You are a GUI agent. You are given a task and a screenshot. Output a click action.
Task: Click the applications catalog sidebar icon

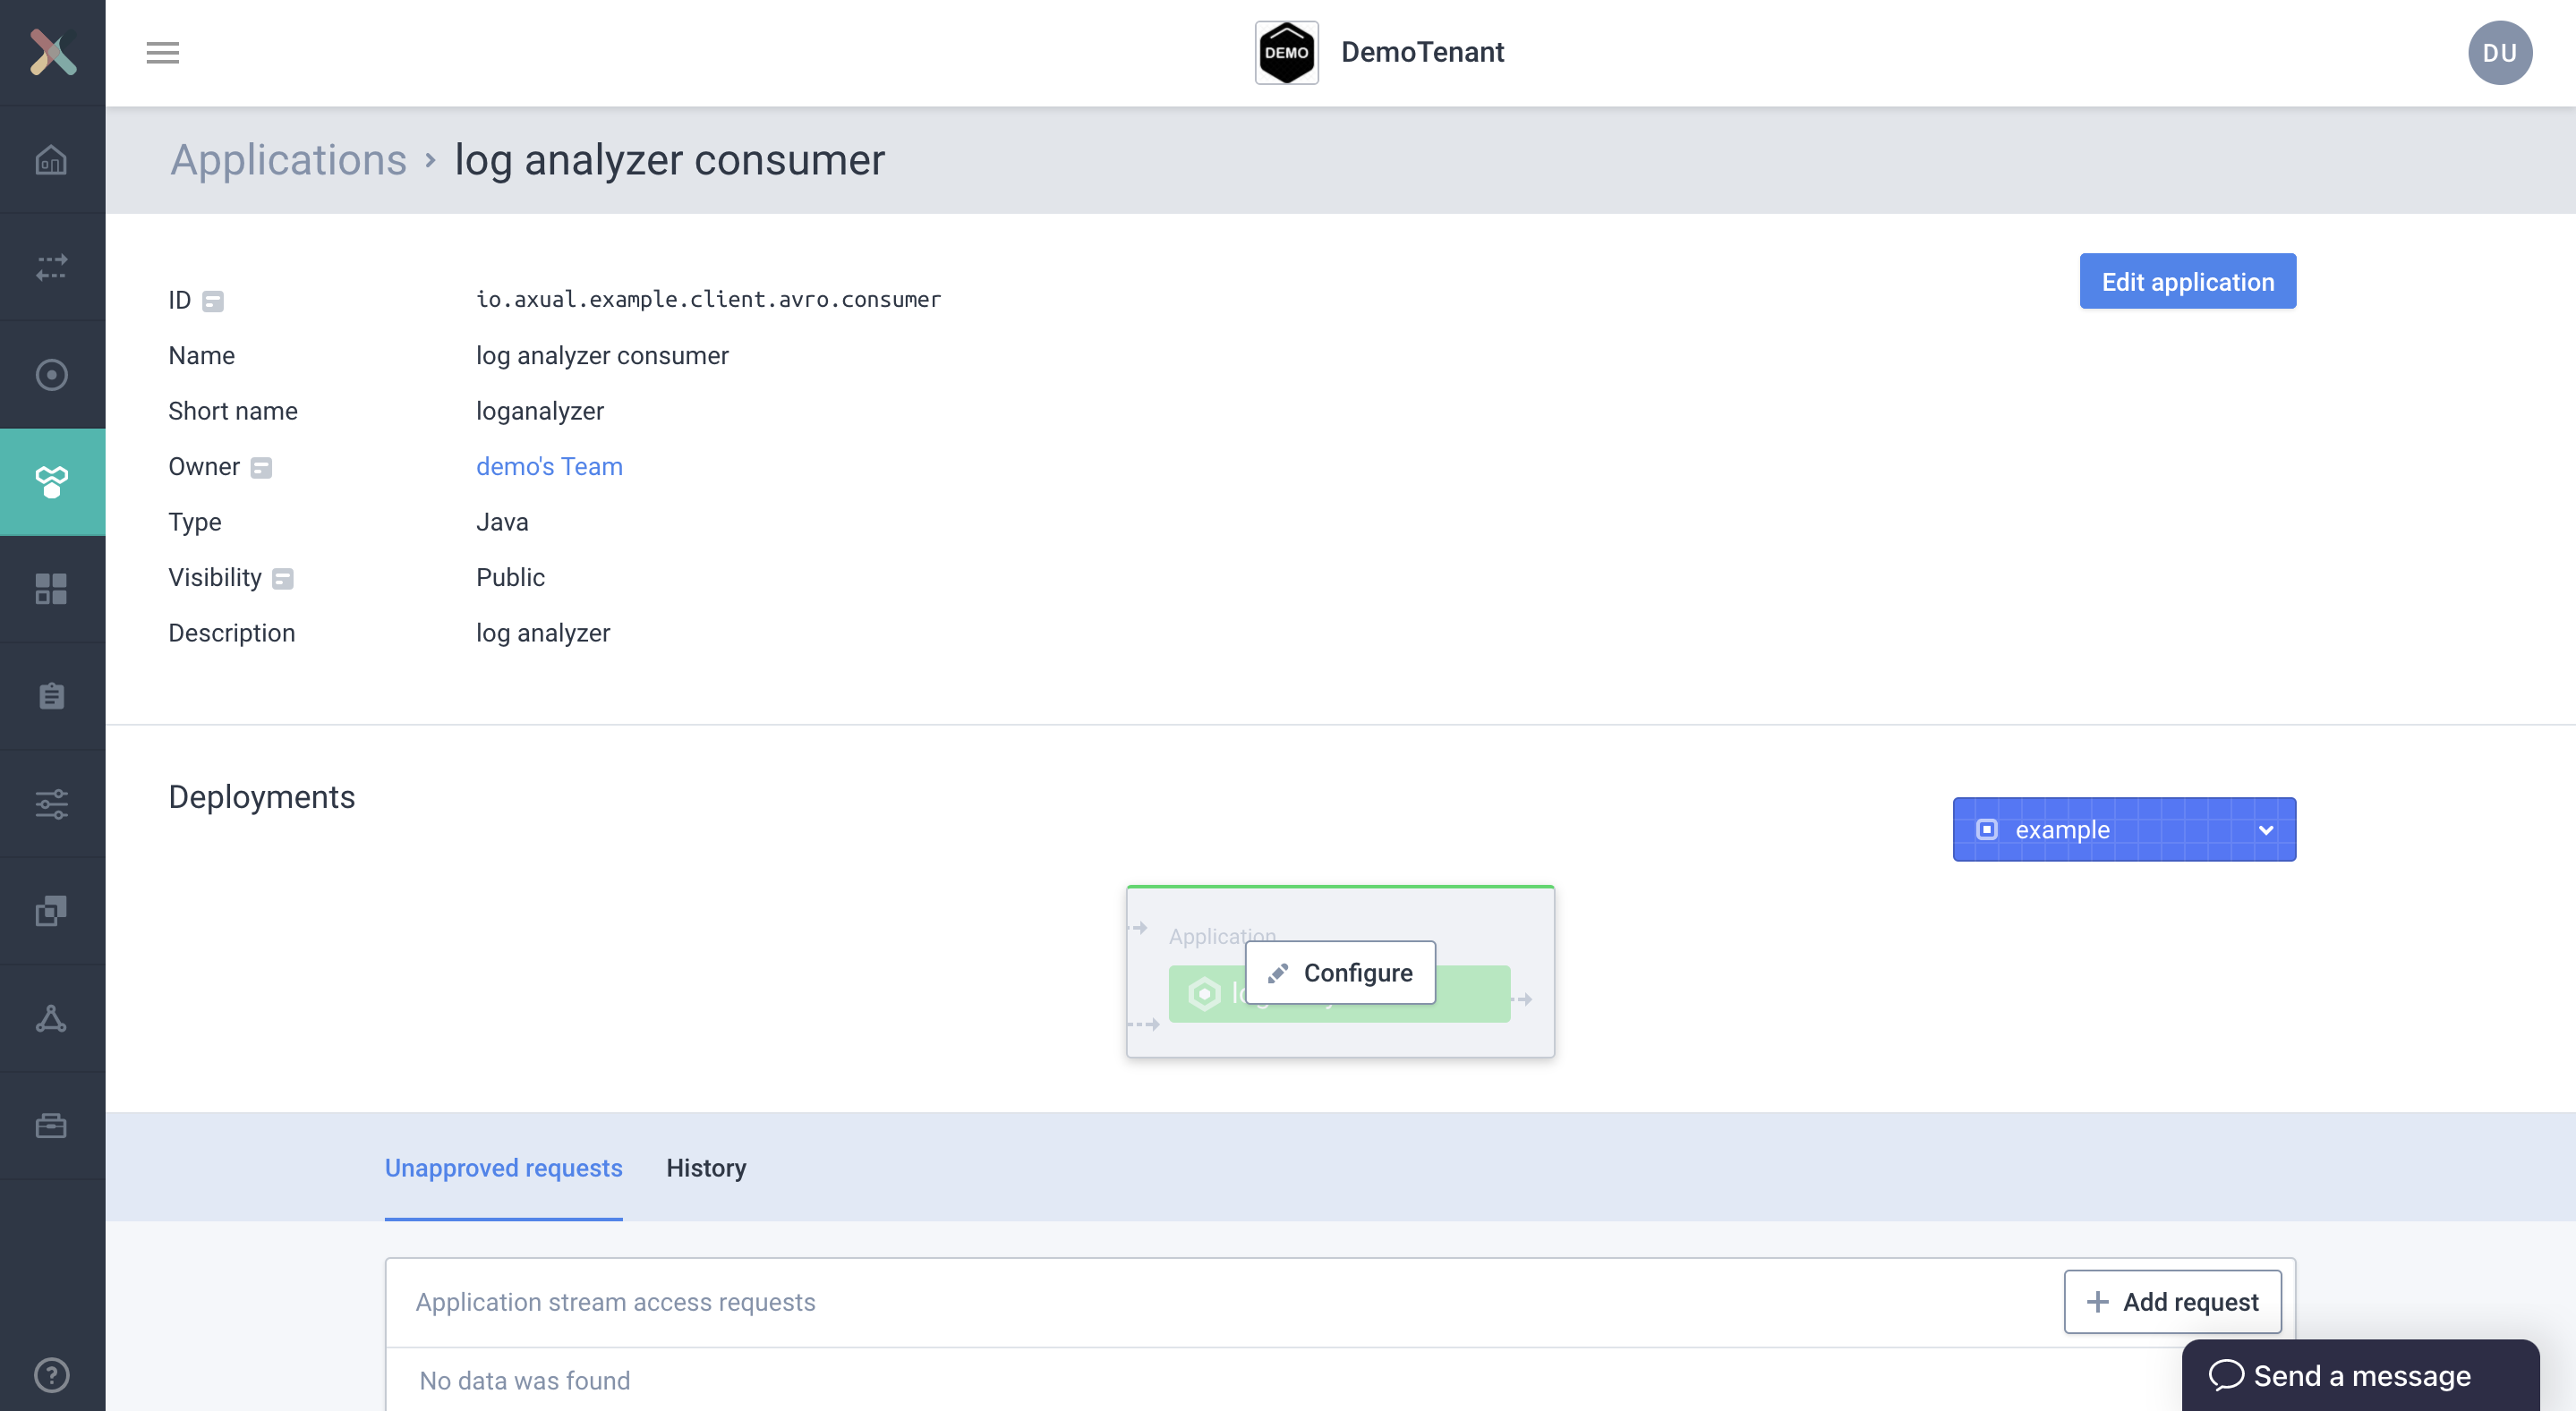(x=52, y=481)
